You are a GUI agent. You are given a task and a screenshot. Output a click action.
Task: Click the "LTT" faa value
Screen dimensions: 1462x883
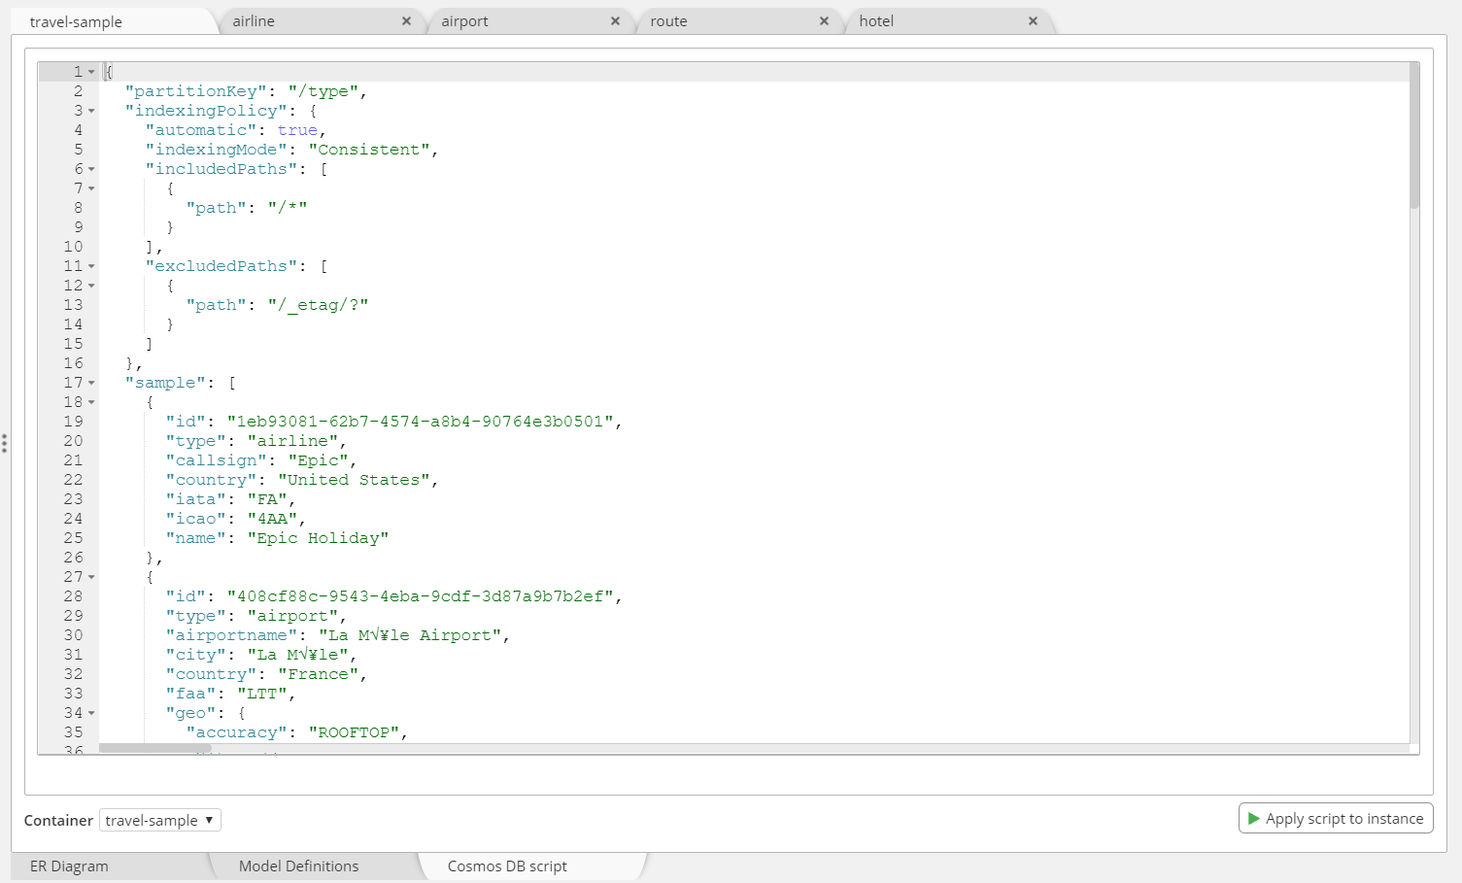click(262, 694)
